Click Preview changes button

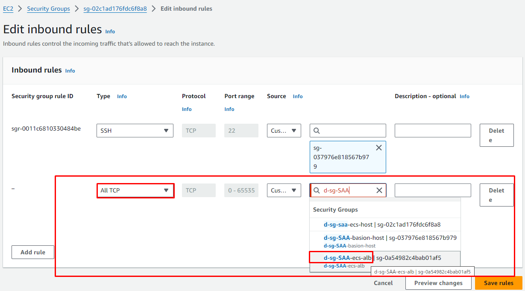point(438,283)
